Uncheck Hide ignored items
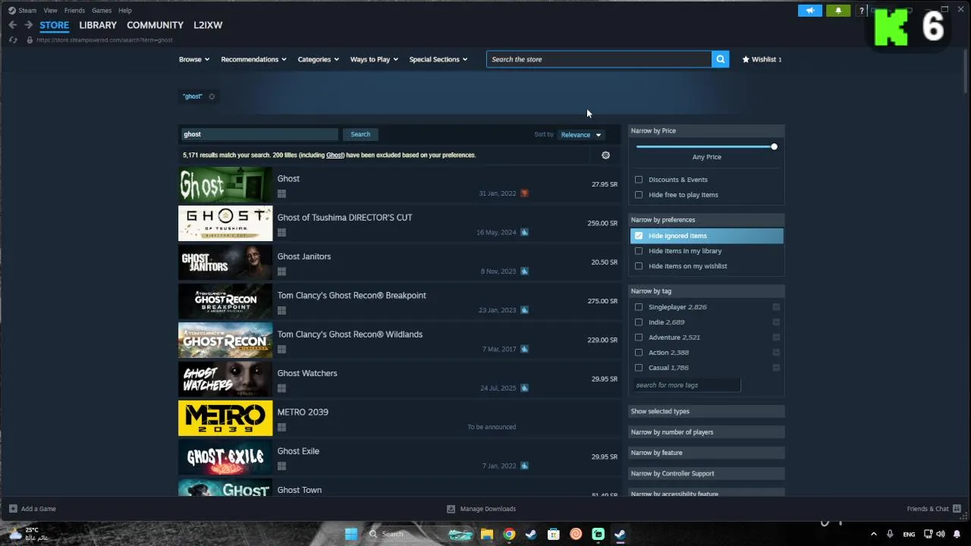The height and width of the screenshot is (546, 971). coord(639,236)
